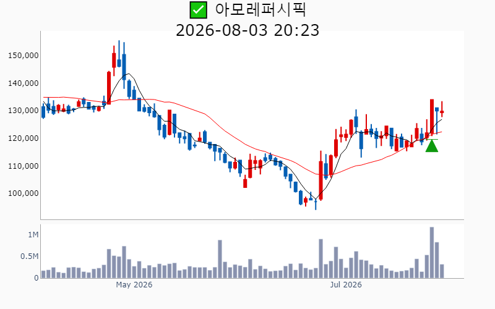Click the green upward triangle buy marker
The height and width of the screenshot is (309, 495).
[x=432, y=146]
